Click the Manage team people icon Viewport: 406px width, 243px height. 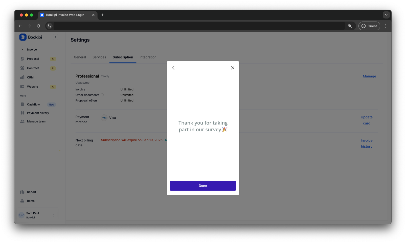[22, 121]
